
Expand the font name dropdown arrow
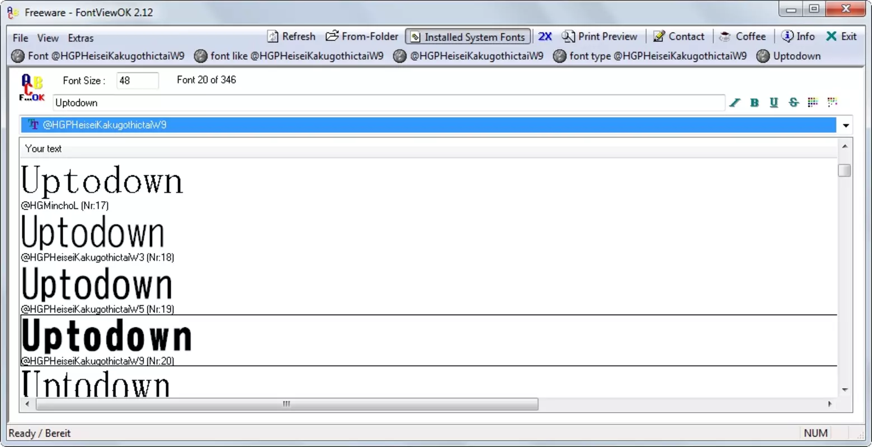pyautogui.click(x=846, y=125)
